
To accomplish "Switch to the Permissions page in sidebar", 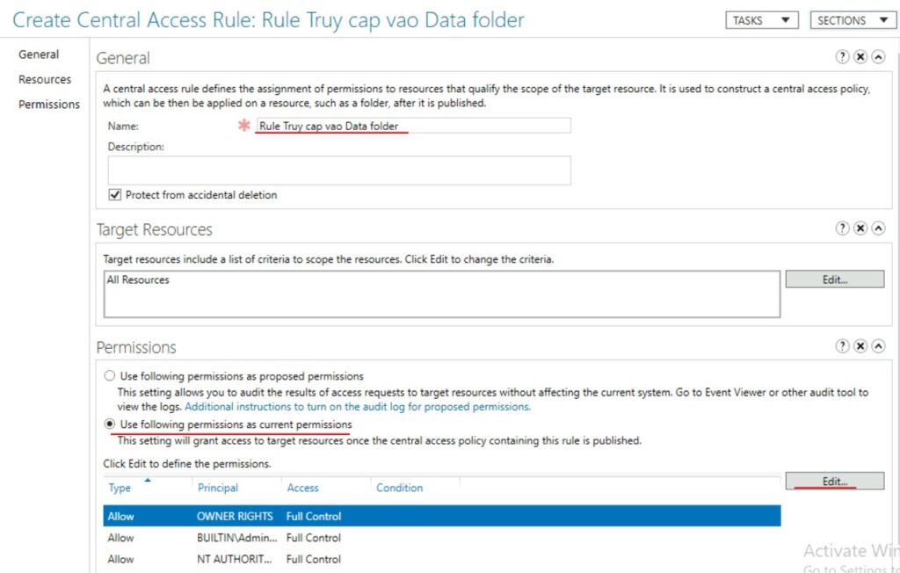I will [49, 104].
